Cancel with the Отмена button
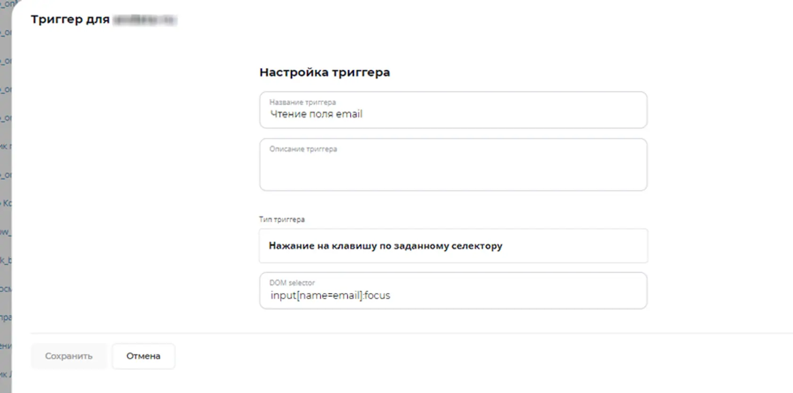This screenshot has height=393, width=793. click(143, 356)
